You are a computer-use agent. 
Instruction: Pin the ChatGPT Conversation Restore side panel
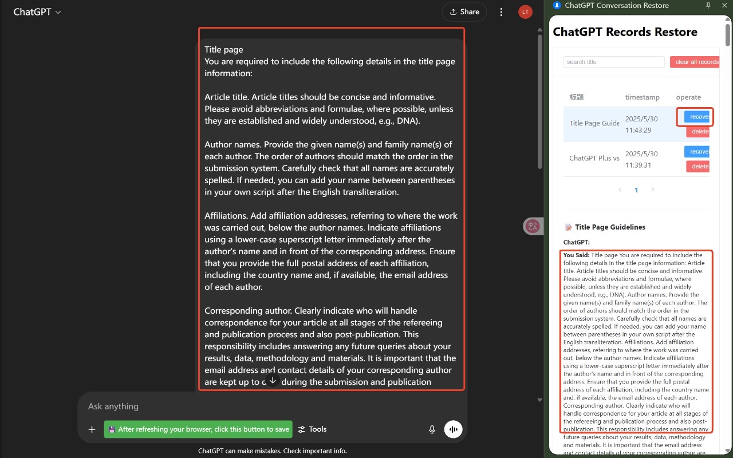tap(708, 5)
